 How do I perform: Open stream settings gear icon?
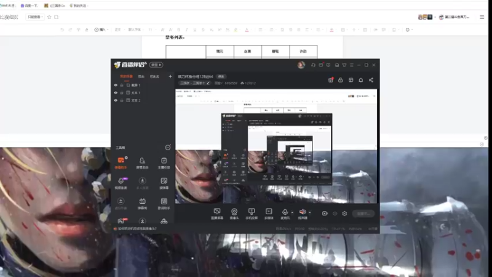click(x=344, y=214)
